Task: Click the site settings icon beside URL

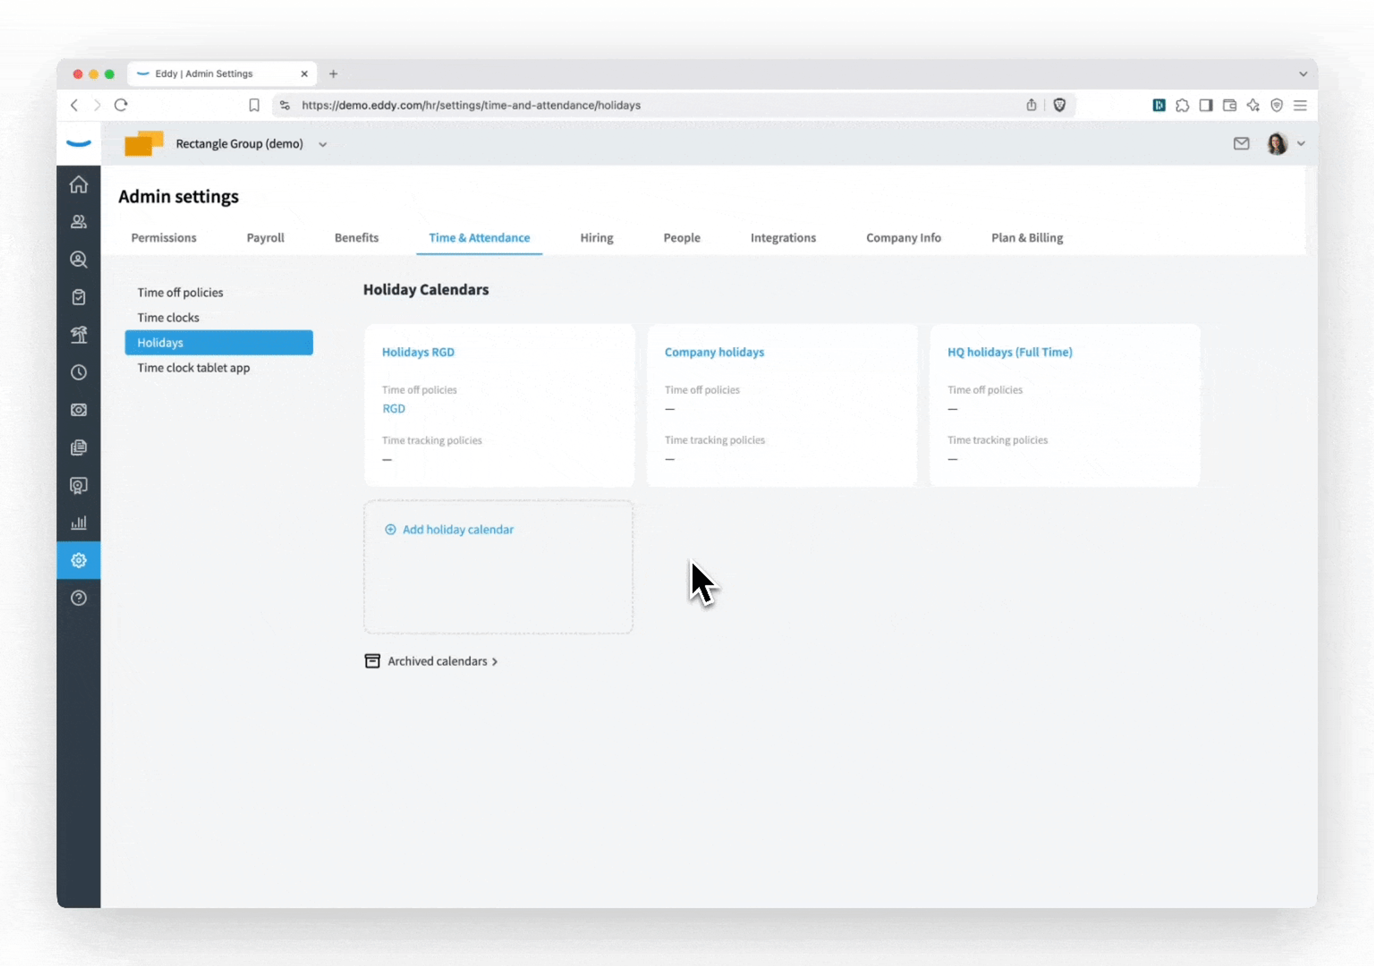Action: coord(285,105)
